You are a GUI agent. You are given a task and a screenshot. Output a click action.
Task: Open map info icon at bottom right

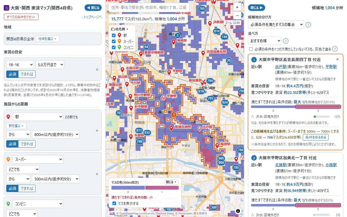tap(238, 211)
